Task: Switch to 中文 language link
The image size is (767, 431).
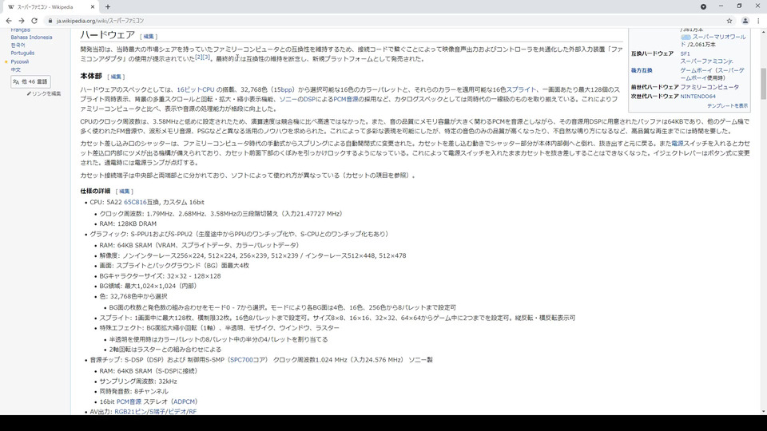Action: pyautogui.click(x=16, y=70)
